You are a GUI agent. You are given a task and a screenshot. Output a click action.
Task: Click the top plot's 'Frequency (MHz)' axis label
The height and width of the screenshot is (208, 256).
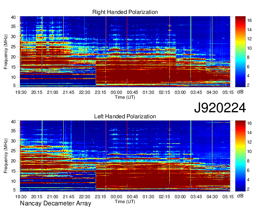6,52
